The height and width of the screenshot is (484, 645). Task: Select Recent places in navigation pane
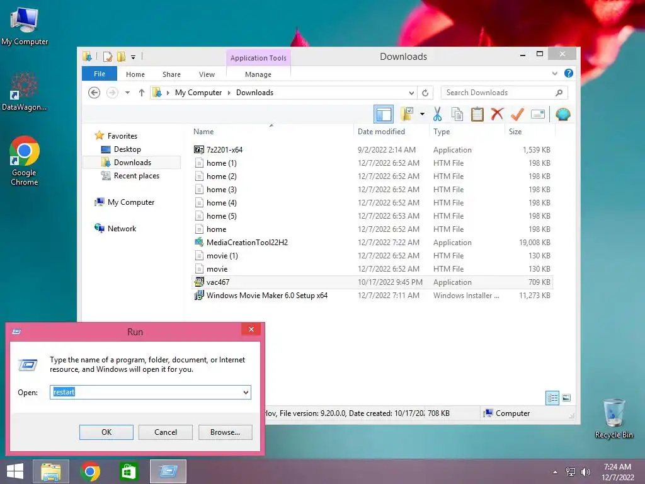point(136,176)
